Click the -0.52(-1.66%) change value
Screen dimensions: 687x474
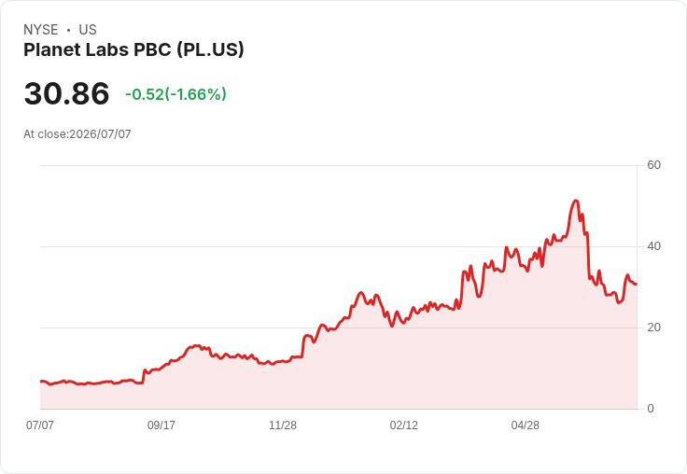(x=175, y=94)
